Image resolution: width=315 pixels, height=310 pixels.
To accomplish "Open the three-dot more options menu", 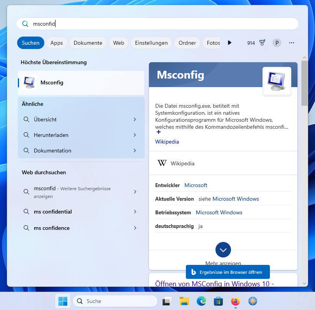I will click(x=292, y=43).
